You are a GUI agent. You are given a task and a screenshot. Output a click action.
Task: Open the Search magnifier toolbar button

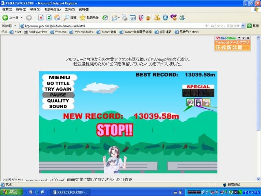[70, 18]
